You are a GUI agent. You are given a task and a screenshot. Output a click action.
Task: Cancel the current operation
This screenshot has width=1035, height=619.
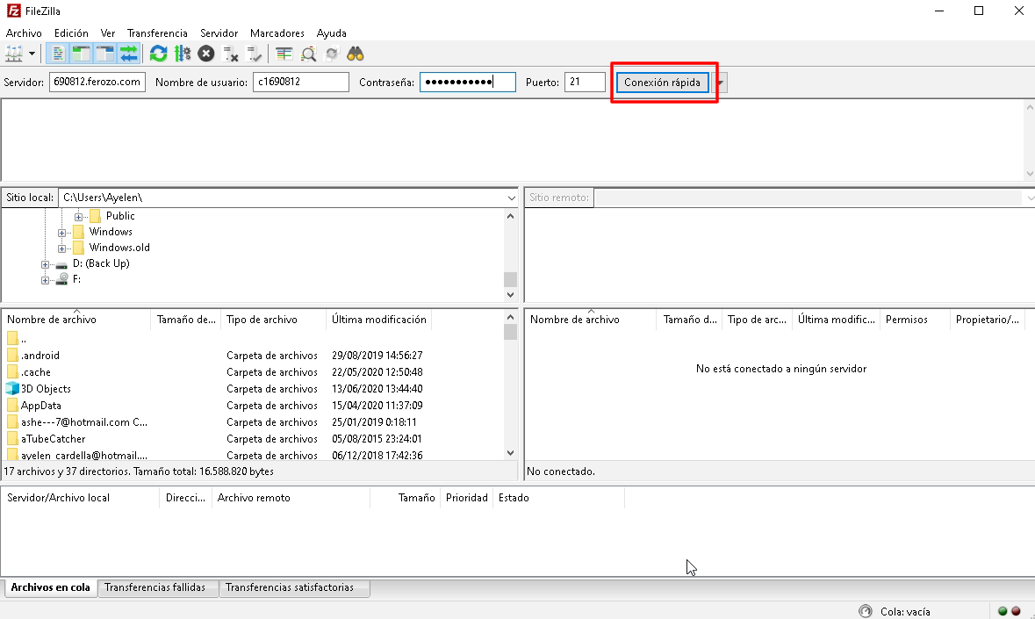pos(206,54)
